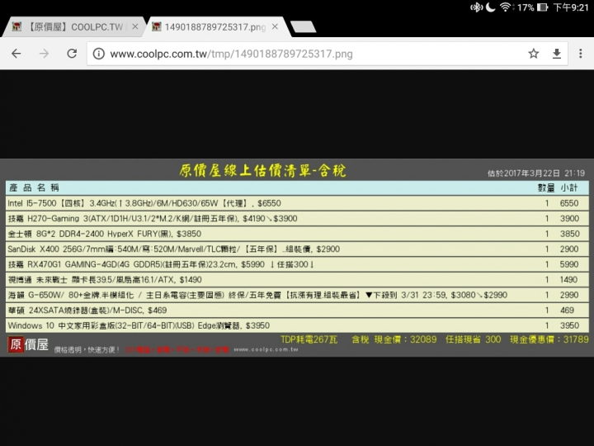Screen dimensions: 594x446
Task: Select the 1490188789725317.png tab
Action: (x=217, y=26)
